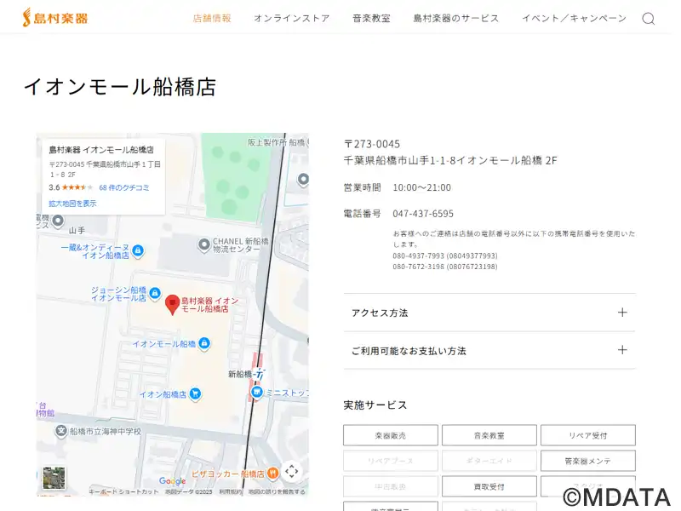Expand the アクセス方法 section
The height and width of the screenshot is (511, 681).
[x=489, y=313]
